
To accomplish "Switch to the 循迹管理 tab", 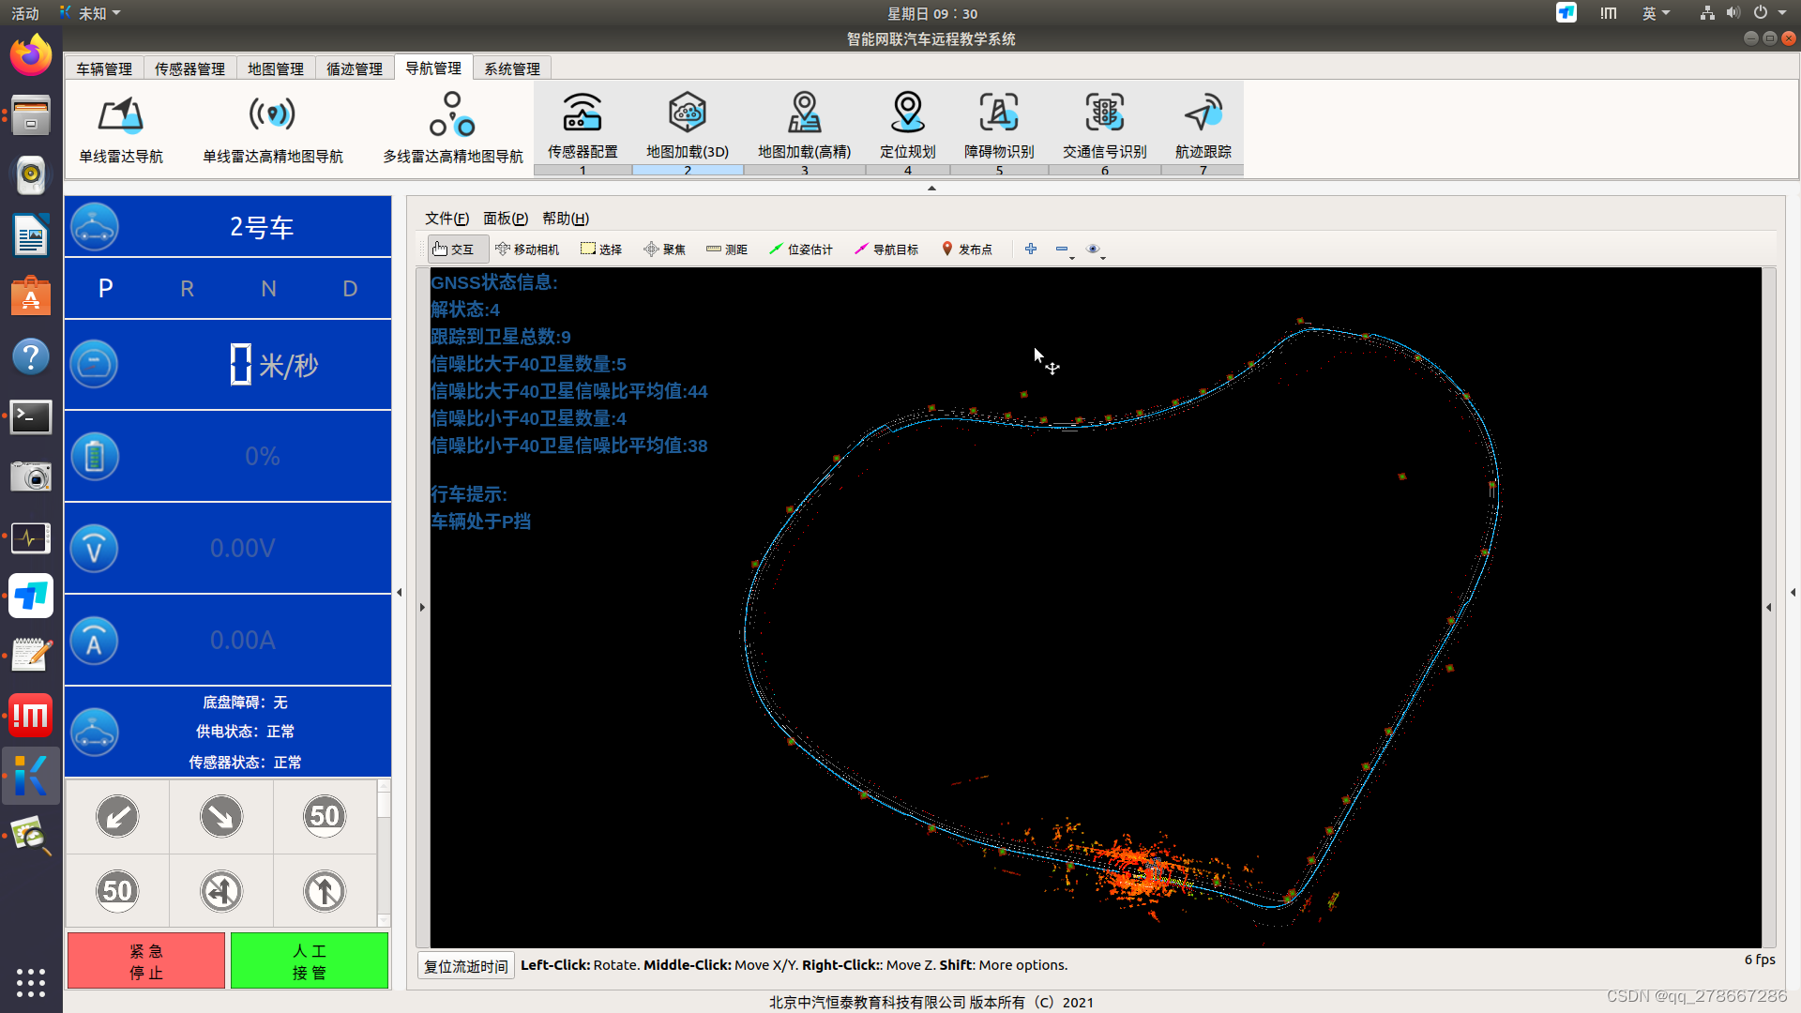I will 355,68.
